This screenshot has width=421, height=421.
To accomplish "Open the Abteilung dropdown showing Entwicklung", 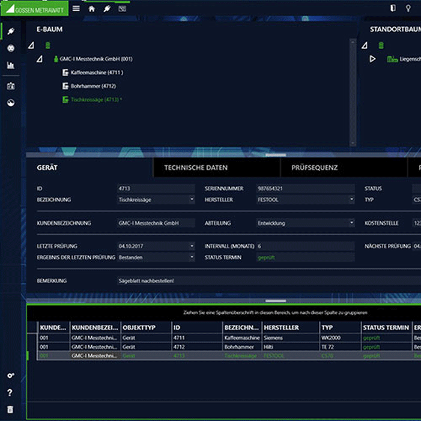I will point(351,223).
